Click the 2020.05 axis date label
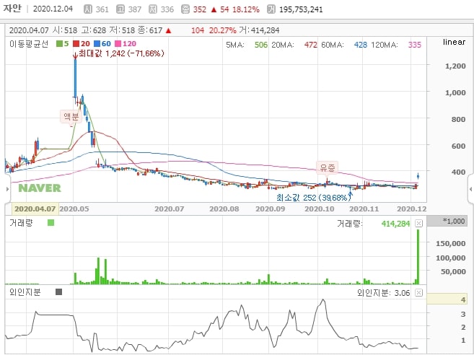Image resolution: width=474 pixels, height=355 pixels. tap(74, 209)
